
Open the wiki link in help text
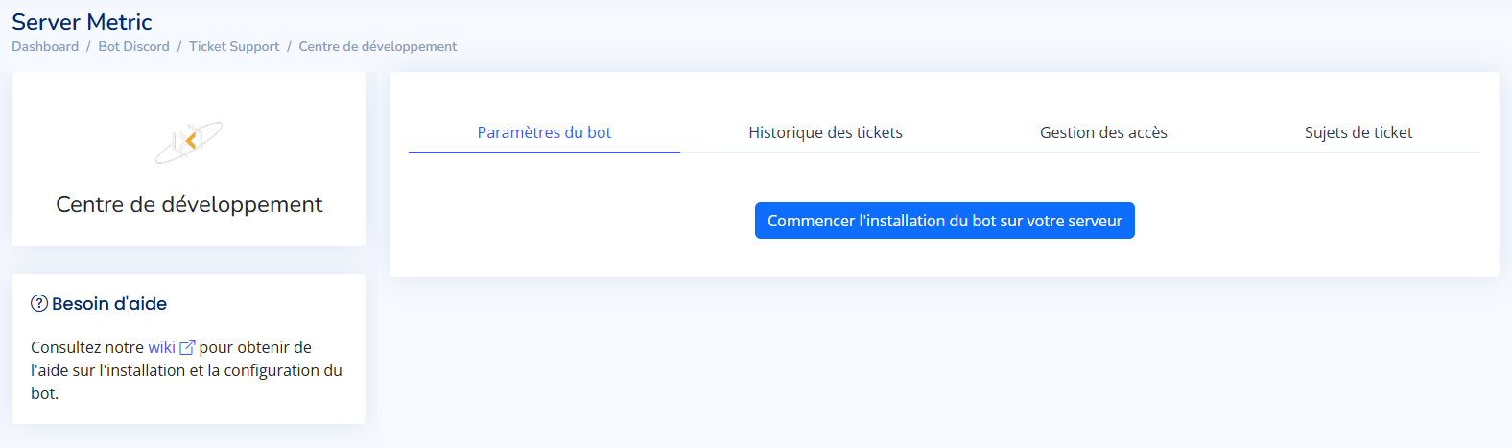(161, 347)
